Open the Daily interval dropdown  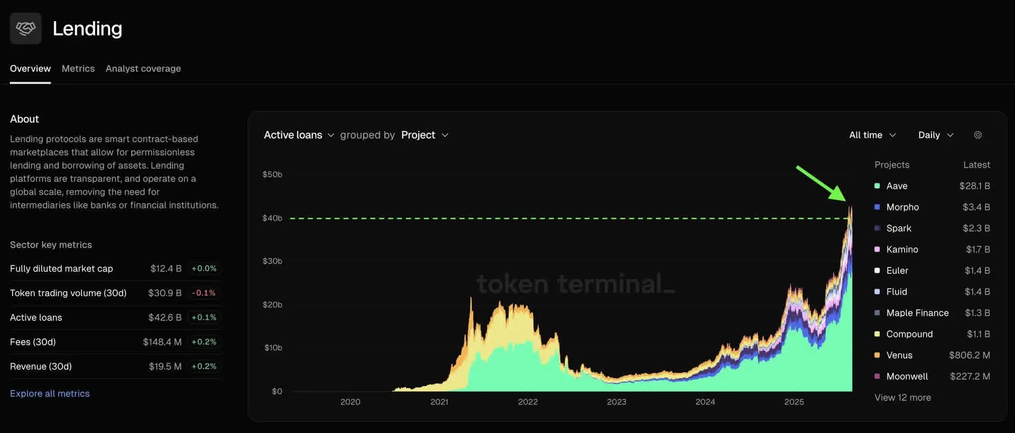coord(936,135)
